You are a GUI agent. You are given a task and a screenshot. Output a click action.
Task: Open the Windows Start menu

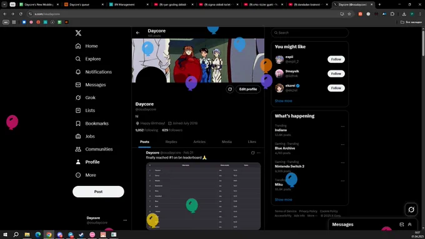(5, 235)
